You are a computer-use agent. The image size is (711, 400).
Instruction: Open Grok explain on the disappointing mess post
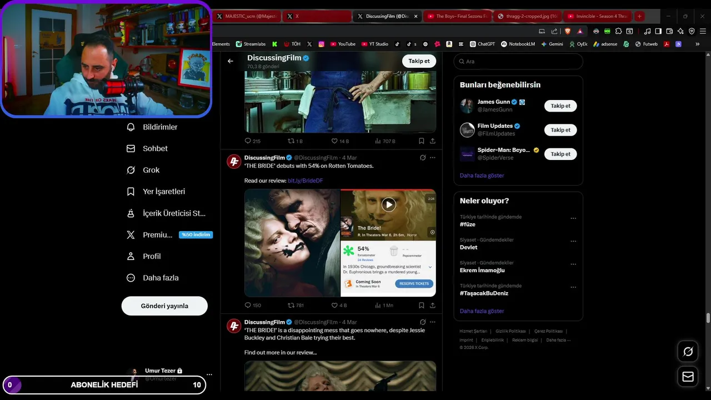tap(423, 322)
